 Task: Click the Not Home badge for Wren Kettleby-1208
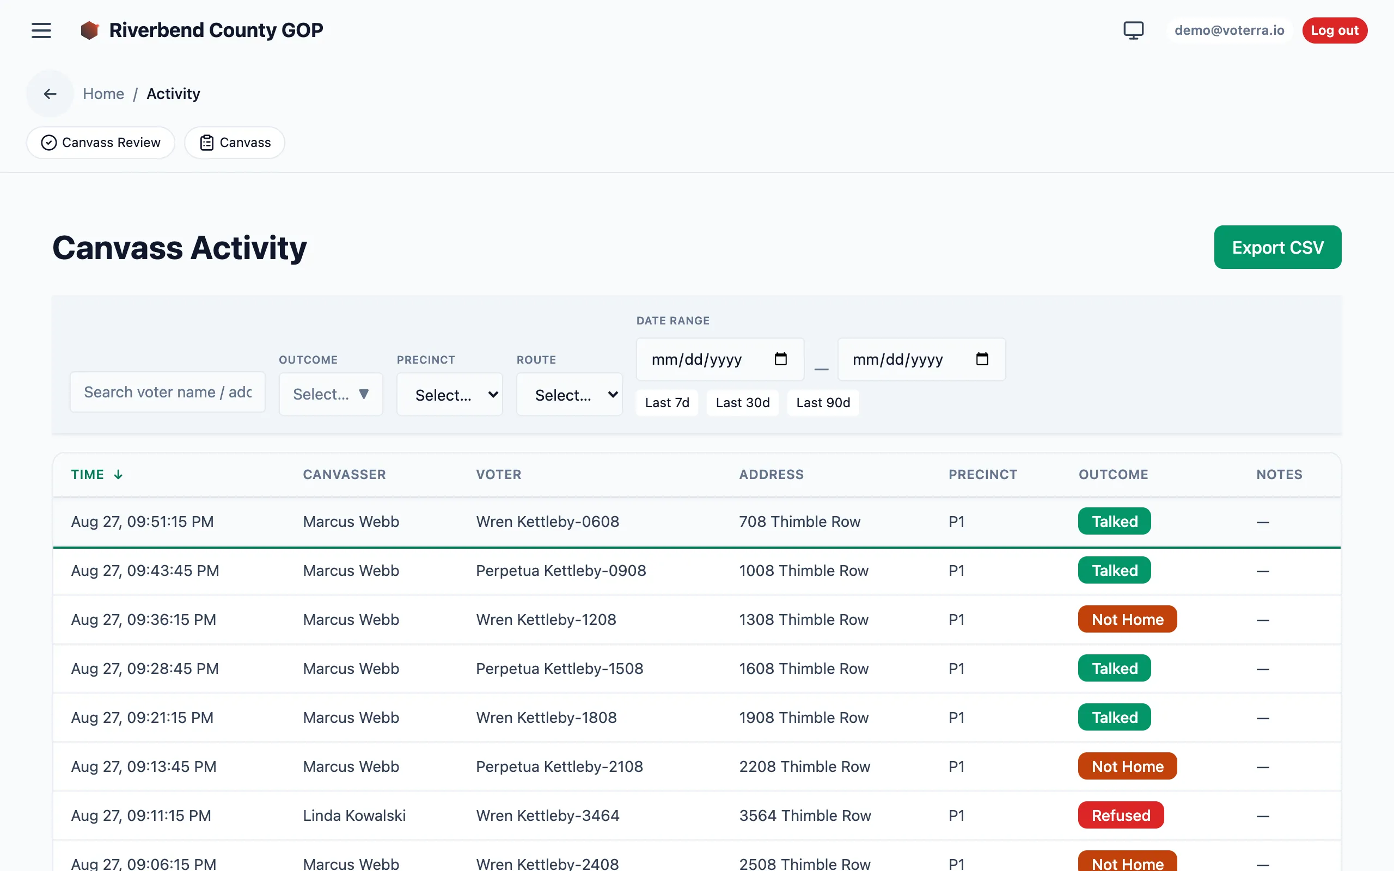point(1127,619)
